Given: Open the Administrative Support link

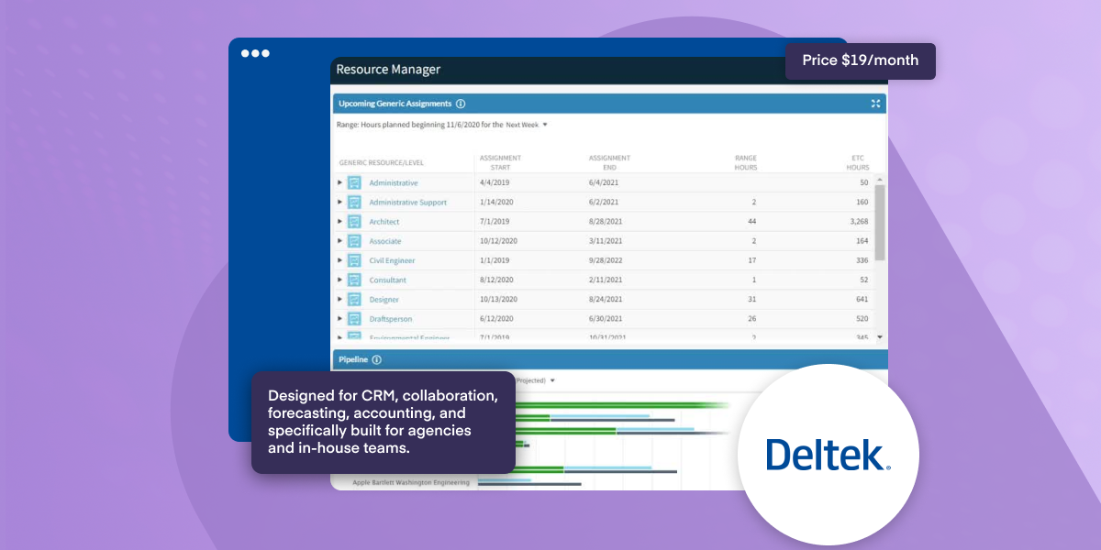Looking at the screenshot, I should point(408,203).
